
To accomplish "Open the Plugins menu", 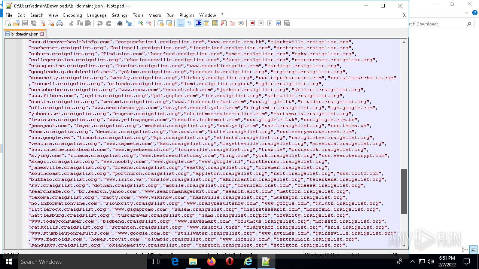I will pyautogui.click(x=187, y=15).
